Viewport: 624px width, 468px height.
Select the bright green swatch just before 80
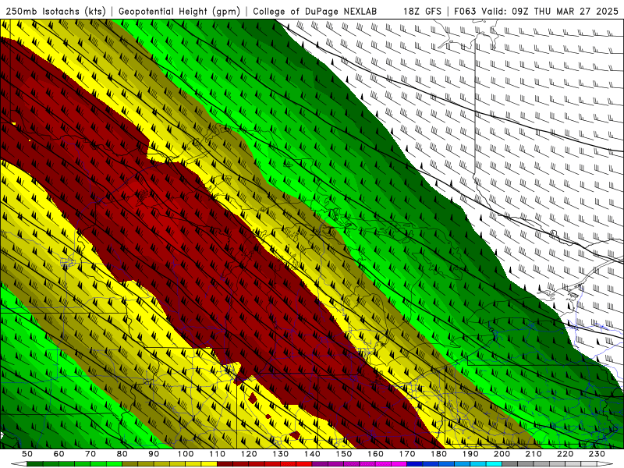point(114,463)
